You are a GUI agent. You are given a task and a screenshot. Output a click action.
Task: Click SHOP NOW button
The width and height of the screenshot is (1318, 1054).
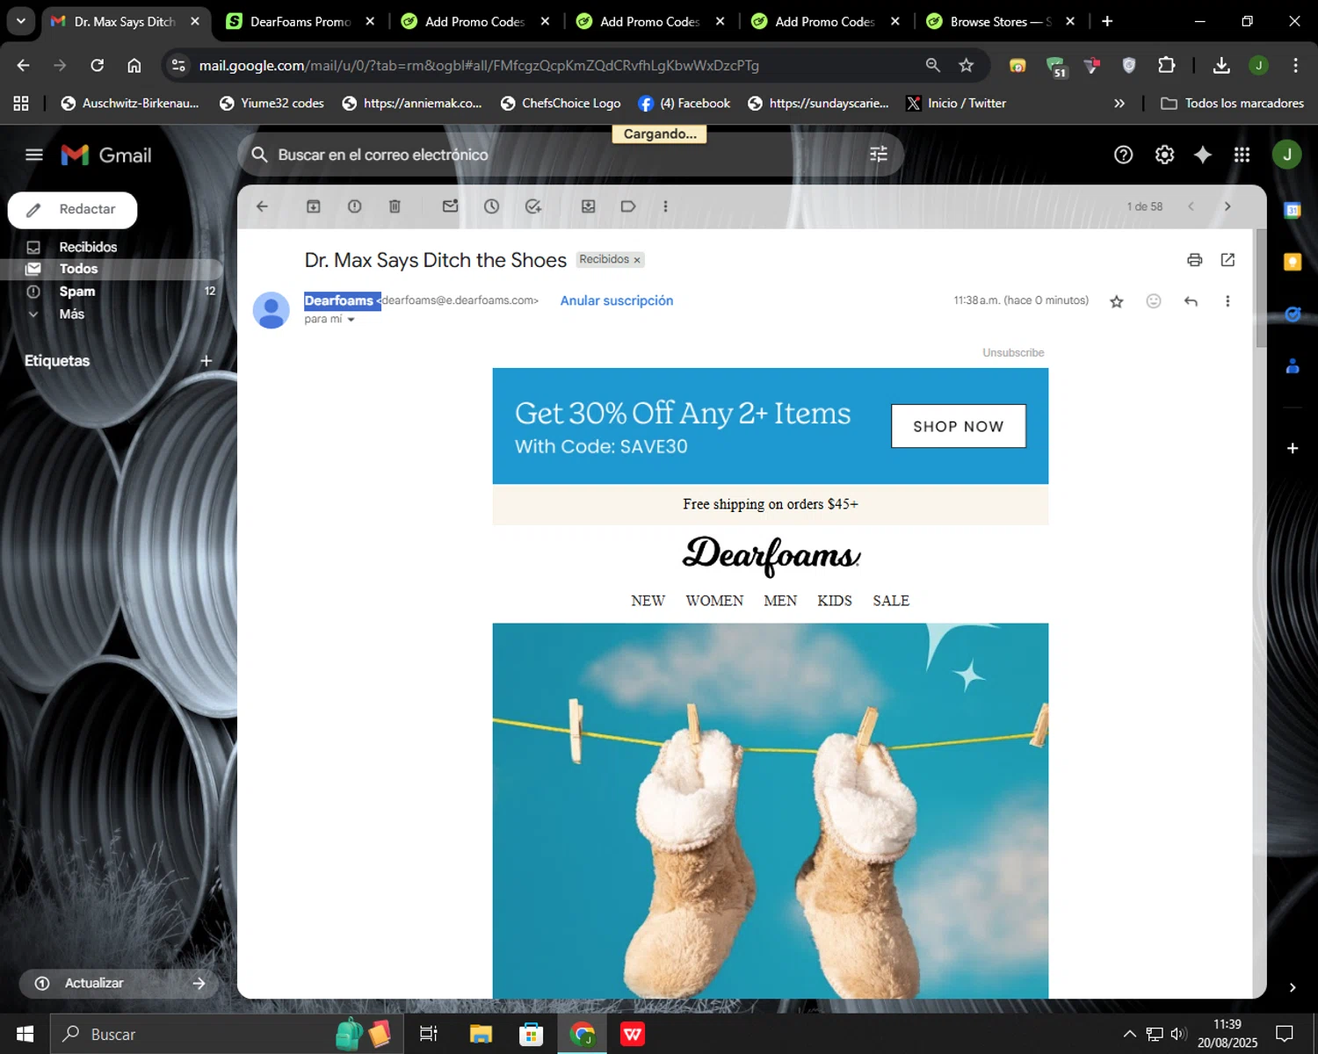coord(959,426)
